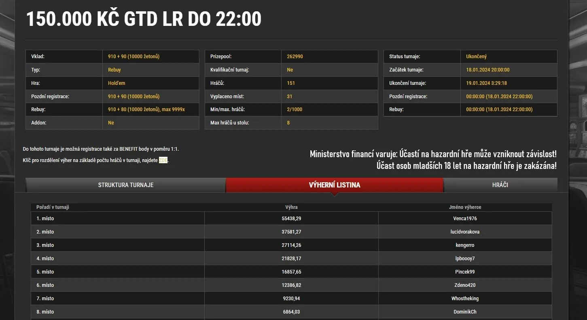The height and width of the screenshot is (320, 587).
Task: Click the tournament title heading
Action: pyautogui.click(x=144, y=19)
